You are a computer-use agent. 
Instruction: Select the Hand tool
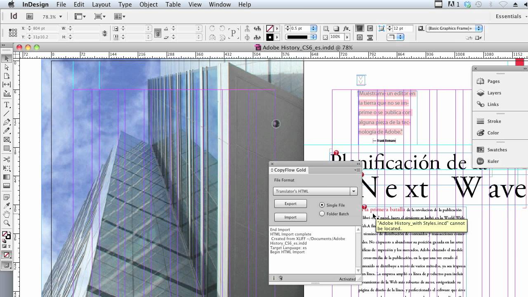click(7, 214)
